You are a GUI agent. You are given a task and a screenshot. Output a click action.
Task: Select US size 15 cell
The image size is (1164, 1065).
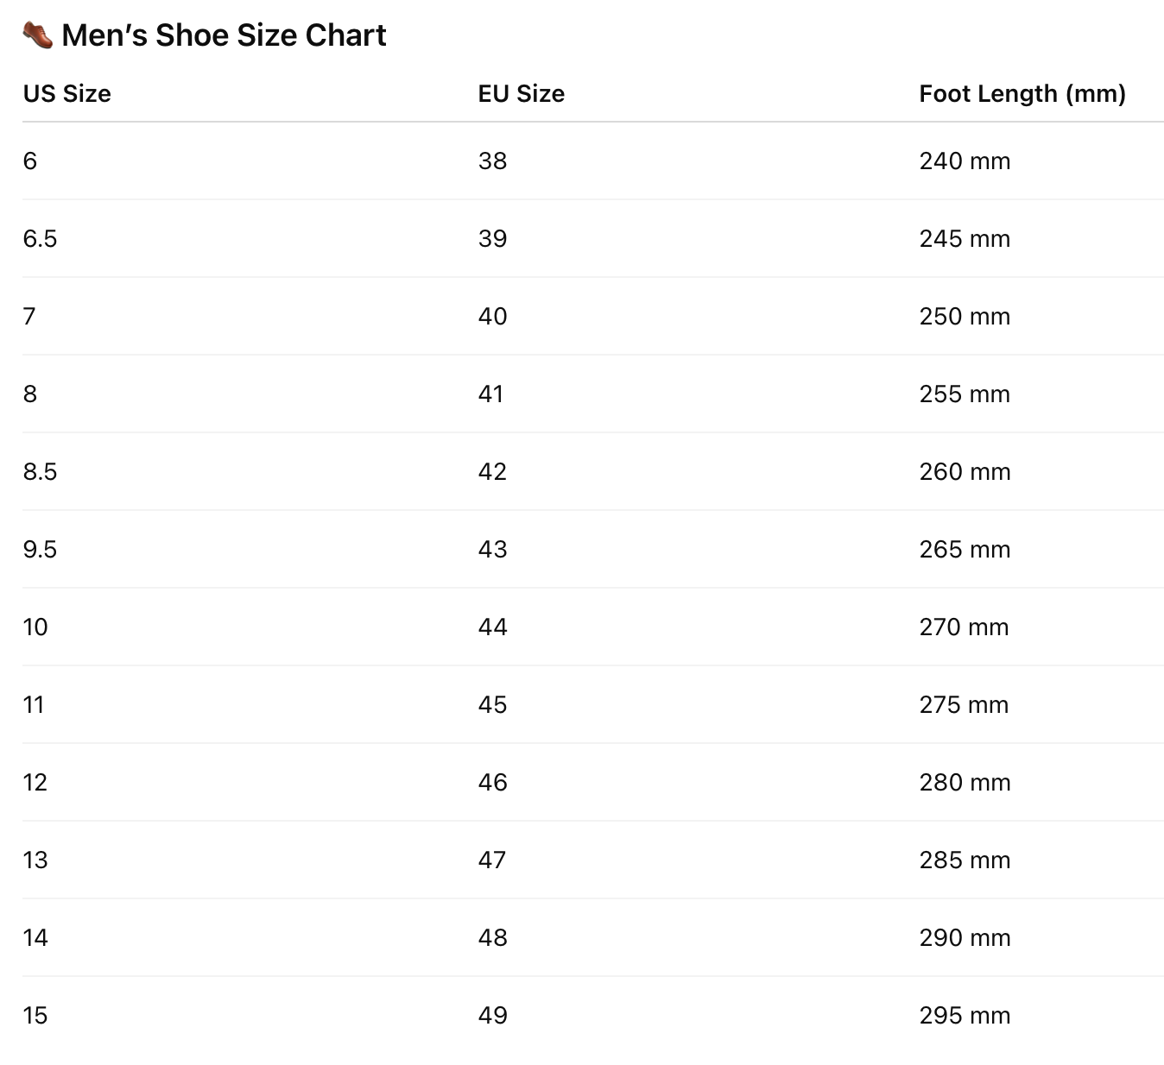coord(35,1015)
